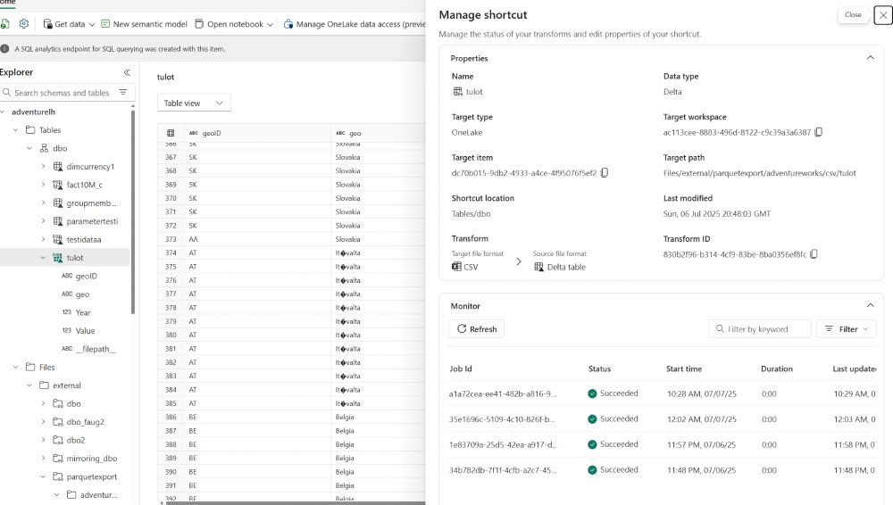Click the X icon on Manage shortcut panel
The image size is (893, 505).
point(883,15)
